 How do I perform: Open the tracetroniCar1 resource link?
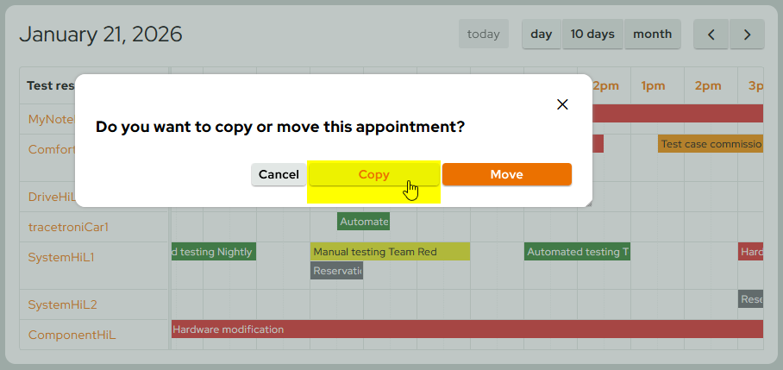click(x=68, y=228)
